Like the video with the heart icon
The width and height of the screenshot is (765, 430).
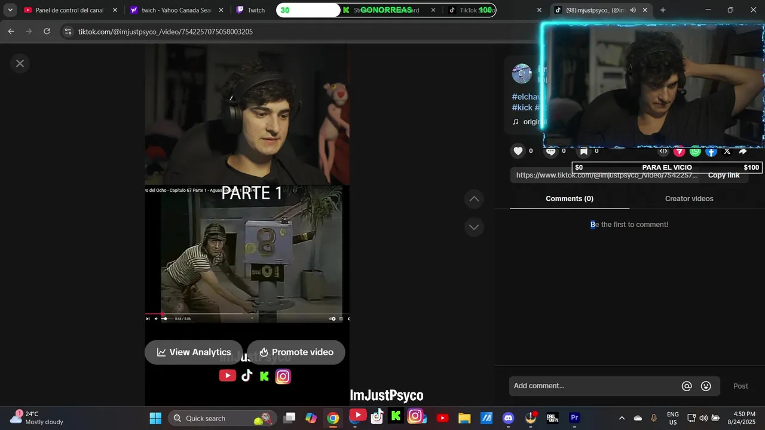click(x=518, y=151)
